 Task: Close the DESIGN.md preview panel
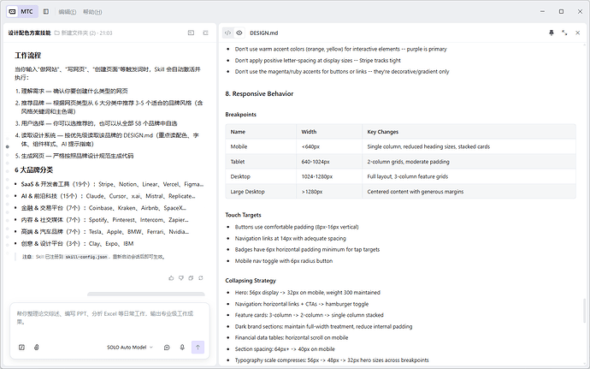(x=577, y=33)
